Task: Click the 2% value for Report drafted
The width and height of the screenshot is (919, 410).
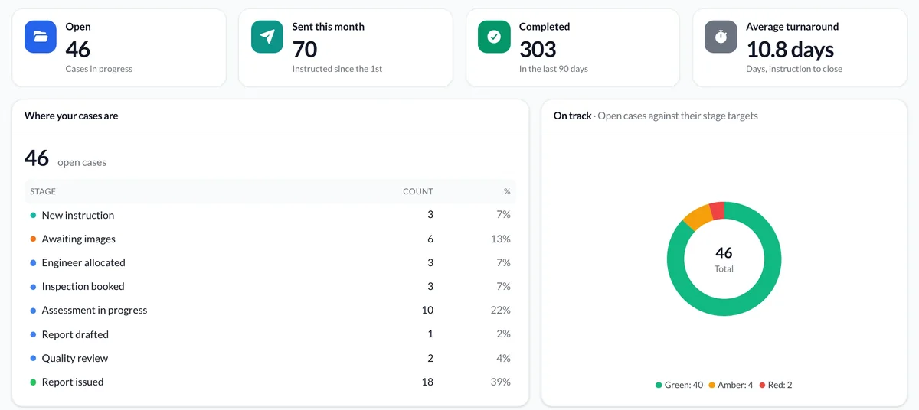Action: tap(504, 334)
